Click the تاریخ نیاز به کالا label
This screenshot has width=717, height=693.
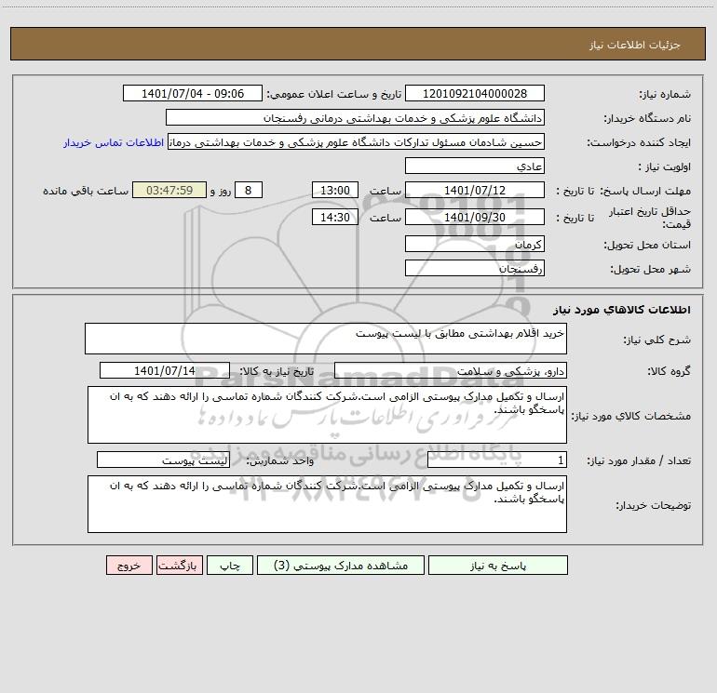277,371
